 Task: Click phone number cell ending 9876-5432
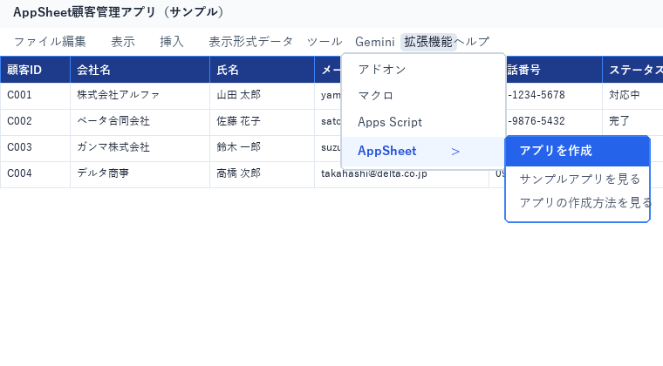pos(554,122)
